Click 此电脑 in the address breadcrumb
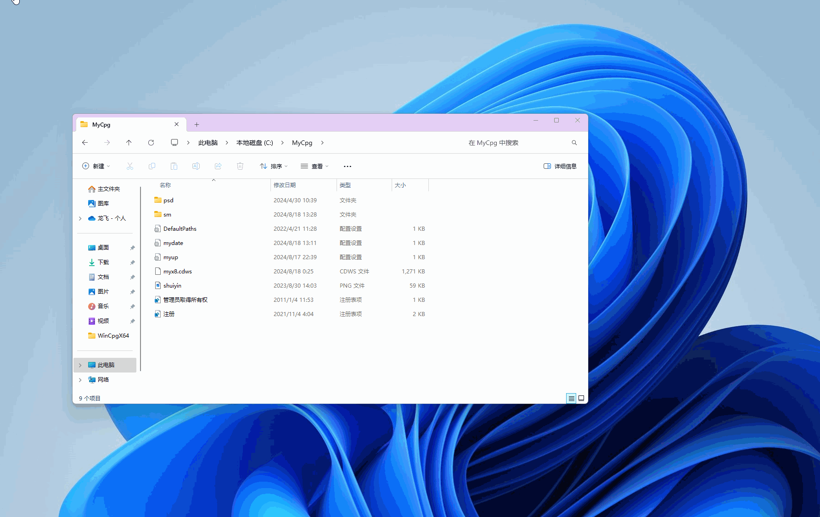Screen dimensions: 820x517 coord(208,143)
